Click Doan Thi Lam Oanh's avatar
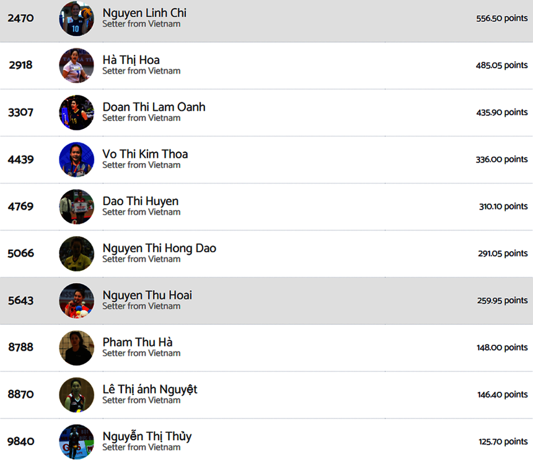The width and height of the screenshot is (533, 460). 76,112
